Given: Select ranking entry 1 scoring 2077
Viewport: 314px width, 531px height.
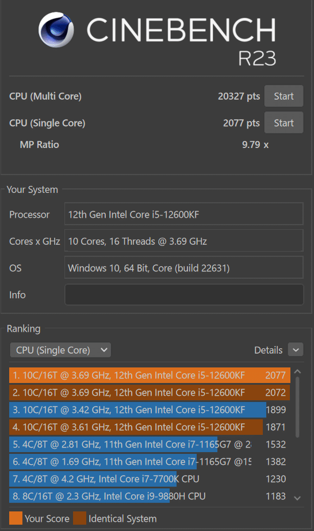Looking at the screenshot, I should (150, 376).
